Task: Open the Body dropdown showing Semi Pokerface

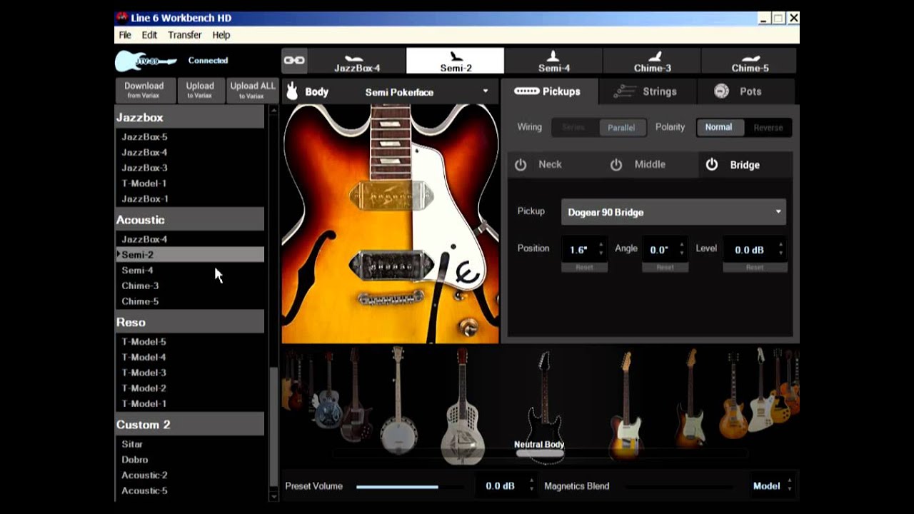Action: click(426, 91)
